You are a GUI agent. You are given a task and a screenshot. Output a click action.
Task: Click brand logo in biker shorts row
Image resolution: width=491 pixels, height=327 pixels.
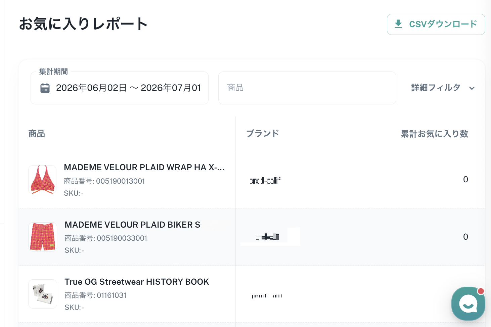coord(267,237)
